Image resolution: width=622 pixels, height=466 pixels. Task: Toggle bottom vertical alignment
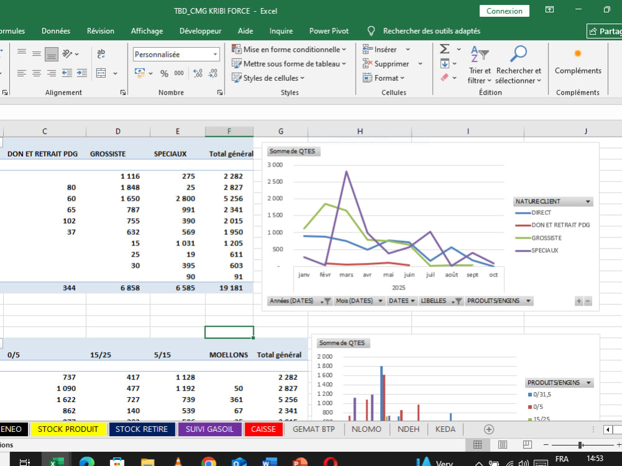(x=51, y=54)
